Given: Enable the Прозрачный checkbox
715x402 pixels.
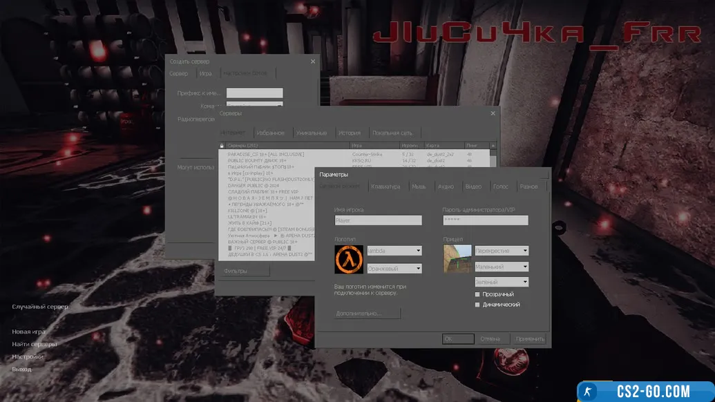Looking at the screenshot, I should click(x=477, y=294).
